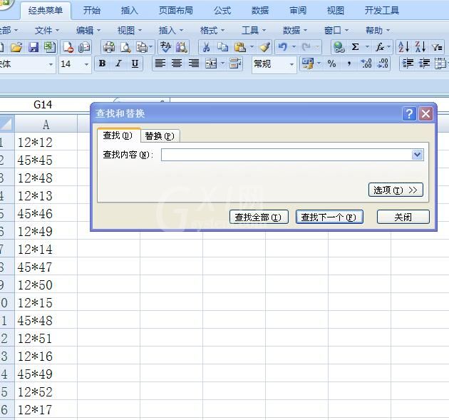449x420 pixels.
Task: Click the AutoSum sigma icon
Action: [x=355, y=47]
